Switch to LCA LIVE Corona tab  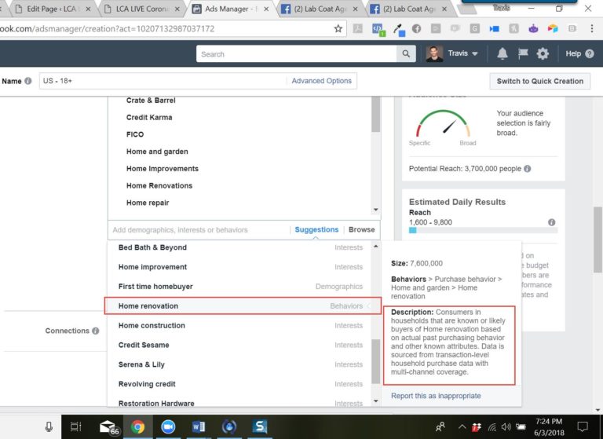coord(141,9)
